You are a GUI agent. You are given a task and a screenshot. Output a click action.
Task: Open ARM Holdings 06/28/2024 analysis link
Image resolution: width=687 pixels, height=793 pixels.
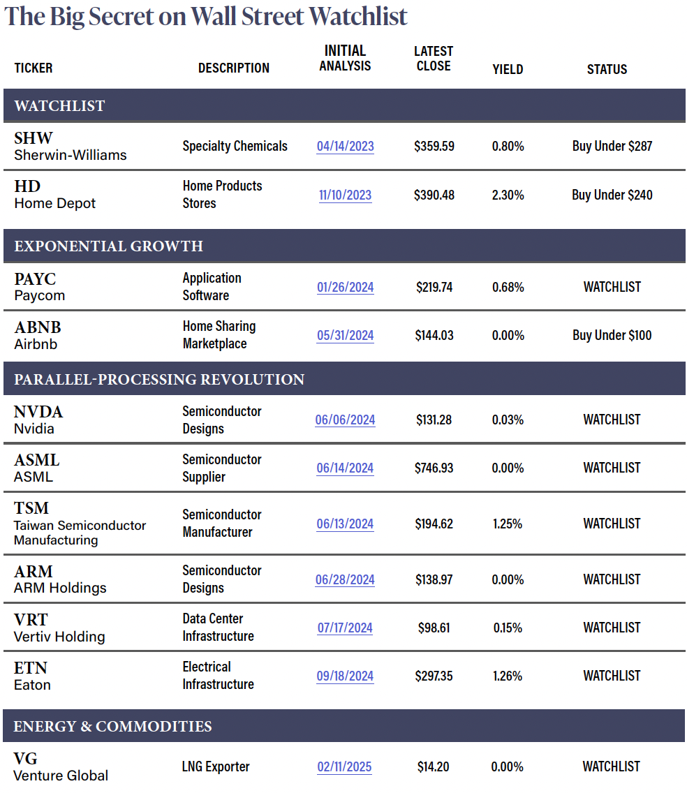tap(345, 580)
